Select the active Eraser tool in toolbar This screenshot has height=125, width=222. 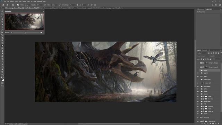pos(2,45)
